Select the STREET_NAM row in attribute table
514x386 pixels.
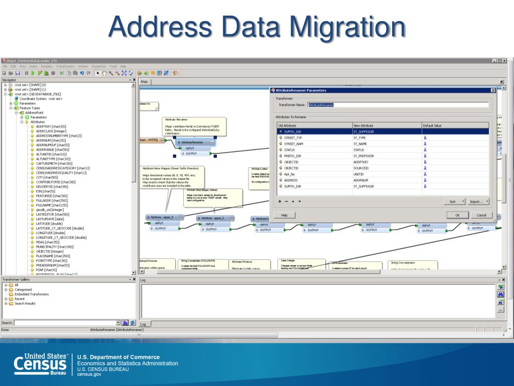click(383, 144)
